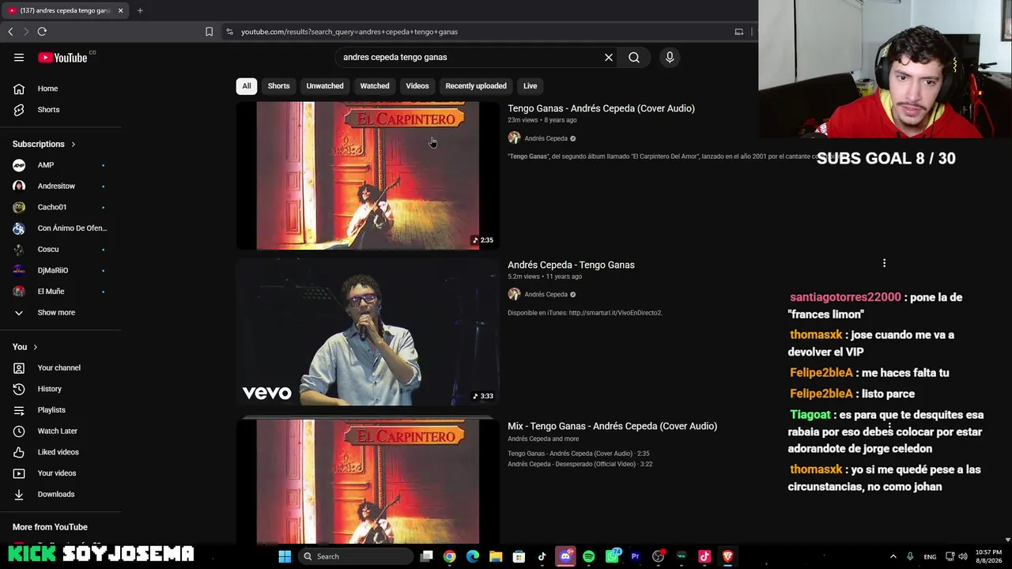Open WhatsApp from the taskbar

(x=612, y=556)
